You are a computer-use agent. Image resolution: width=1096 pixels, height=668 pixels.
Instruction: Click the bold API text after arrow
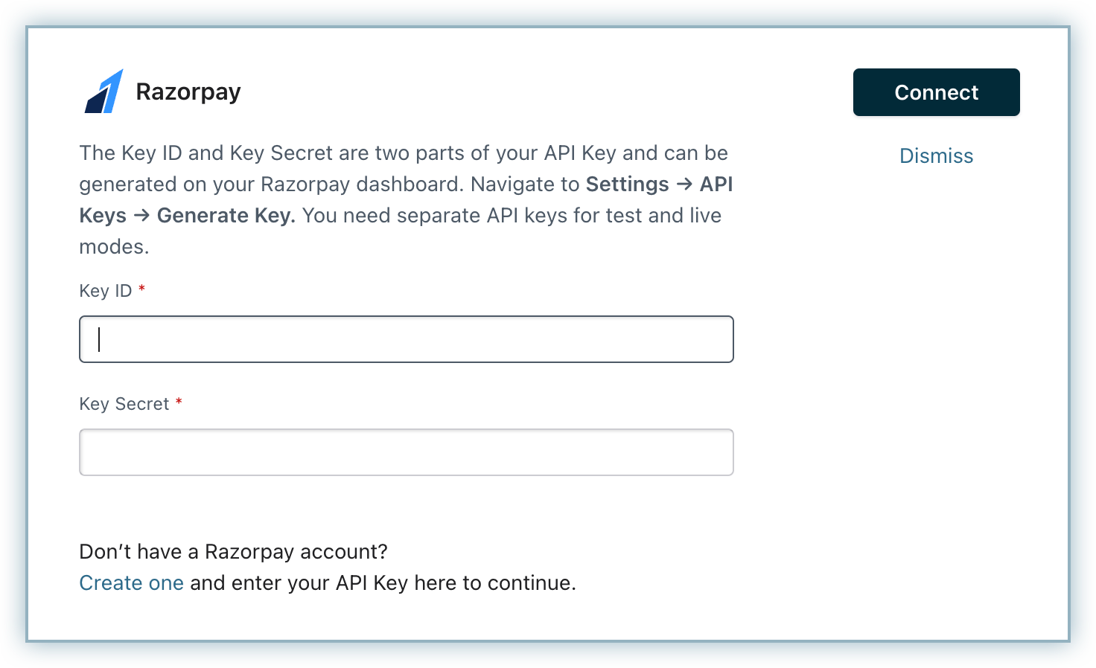click(x=716, y=184)
